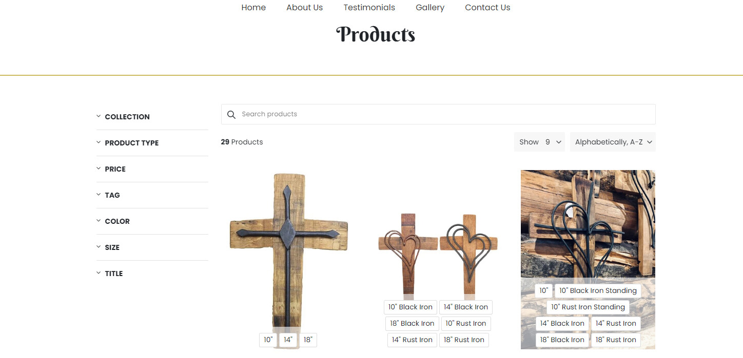Select the 14" size on first cross
743x358 pixels.
(288, 340)
